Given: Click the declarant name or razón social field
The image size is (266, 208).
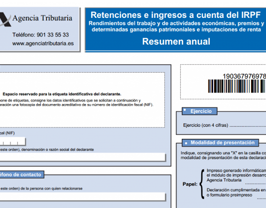Looking at the screenshot, I should tap(83, 157).
